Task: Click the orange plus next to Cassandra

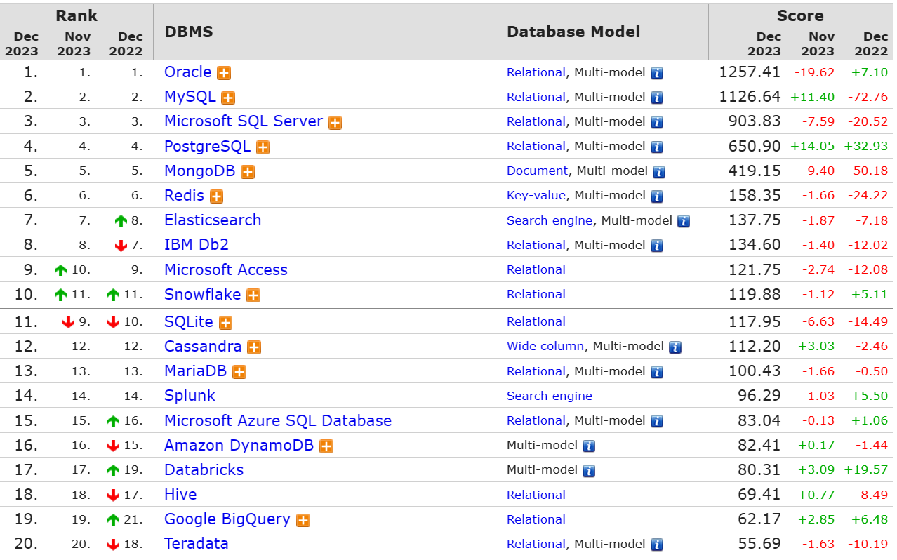Action: 254,347
